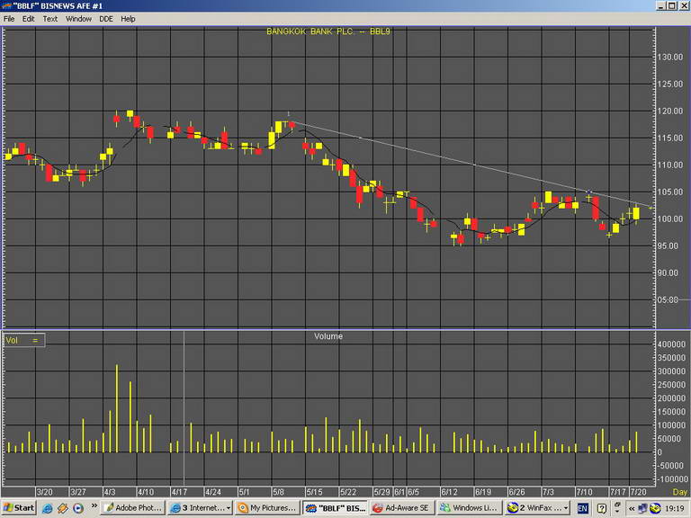Launch Windows Media Player from Quick Launch

(78, 508)
